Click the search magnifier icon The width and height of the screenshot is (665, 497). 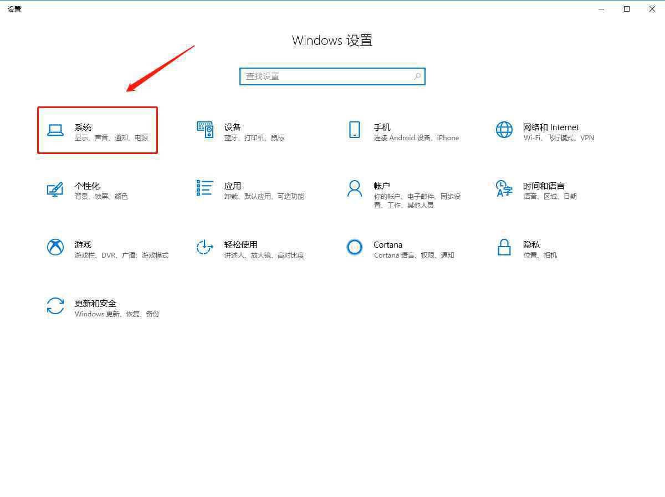[x=417, y=76]
